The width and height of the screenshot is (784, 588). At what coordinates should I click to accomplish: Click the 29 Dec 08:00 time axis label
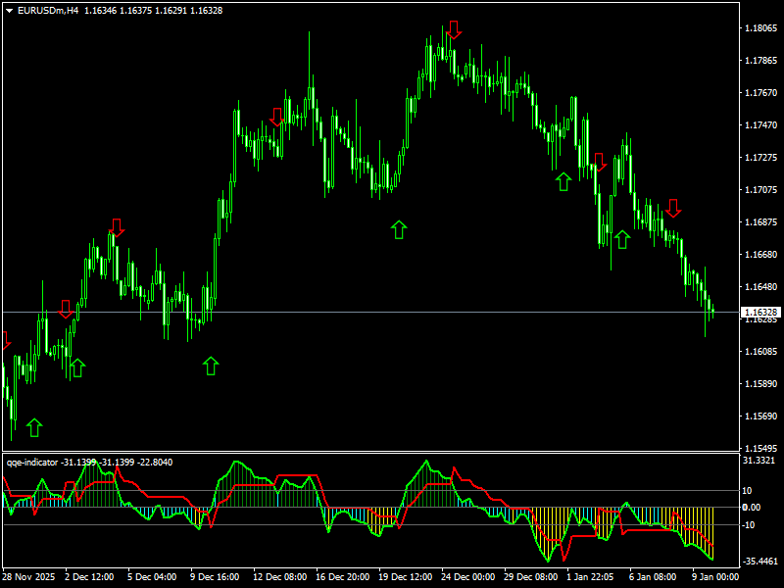pos(530,577)
